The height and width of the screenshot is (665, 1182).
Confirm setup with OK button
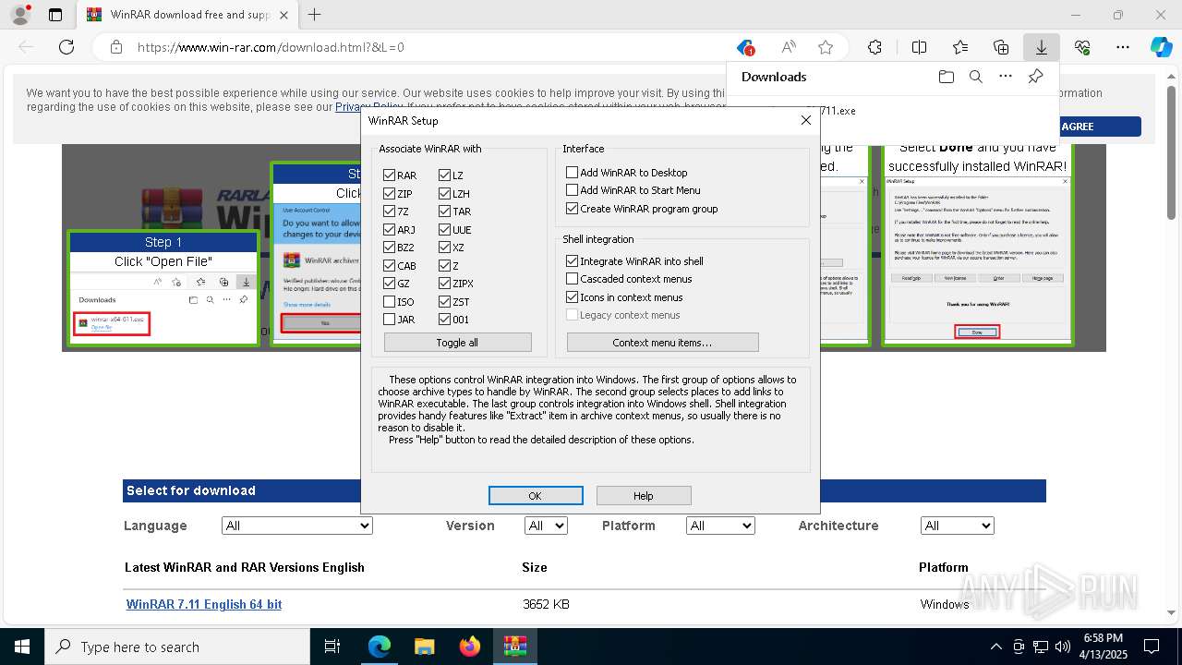click(x=535, y=496)
